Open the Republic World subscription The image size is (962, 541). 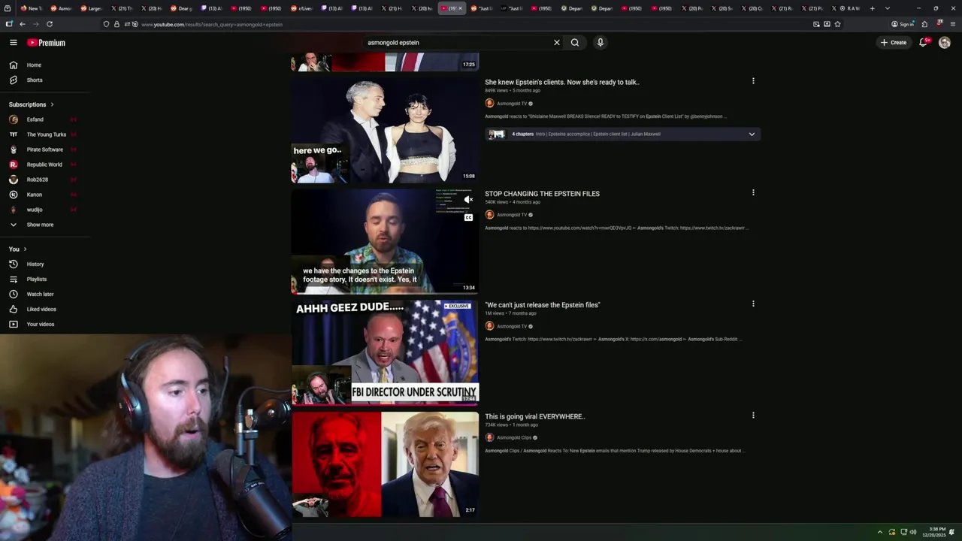point(45,165)
